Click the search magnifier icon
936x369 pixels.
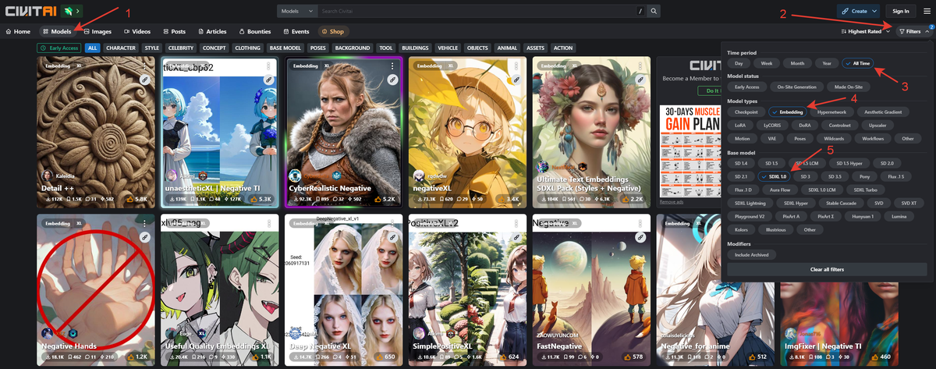pyautogui.click(x=654, y=11)
